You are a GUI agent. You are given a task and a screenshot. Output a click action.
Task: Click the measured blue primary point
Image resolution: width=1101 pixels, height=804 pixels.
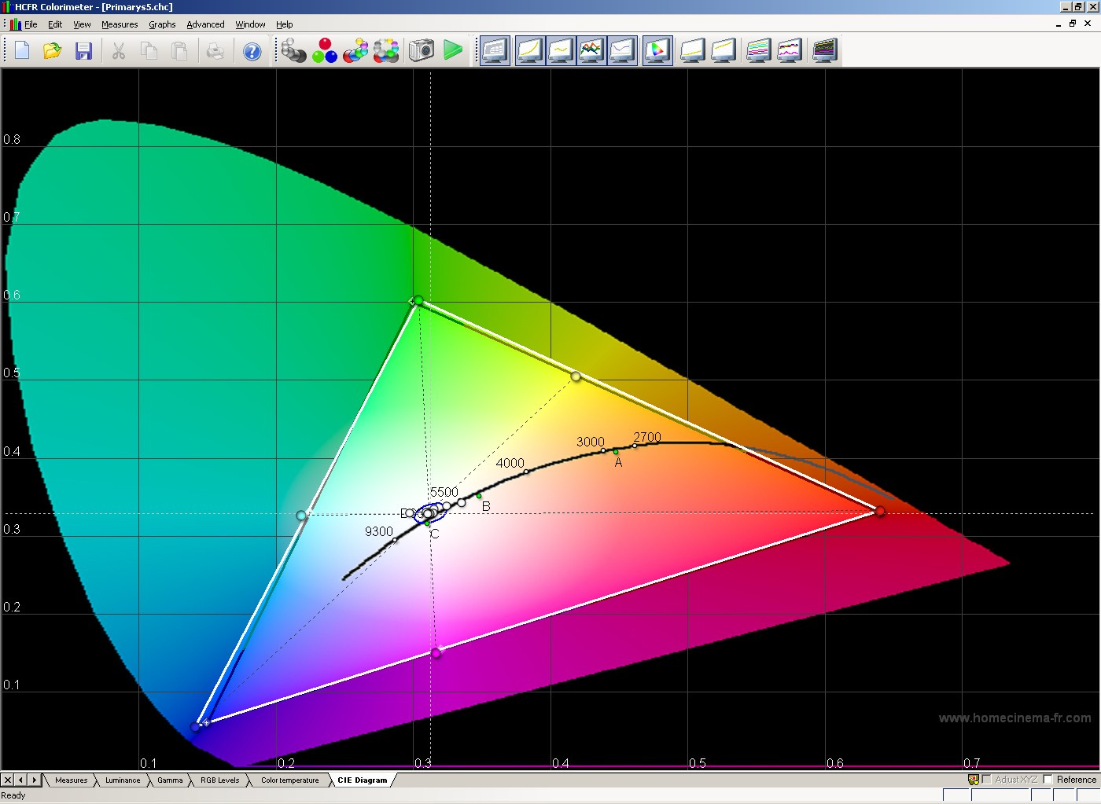[x=196, y=727]
